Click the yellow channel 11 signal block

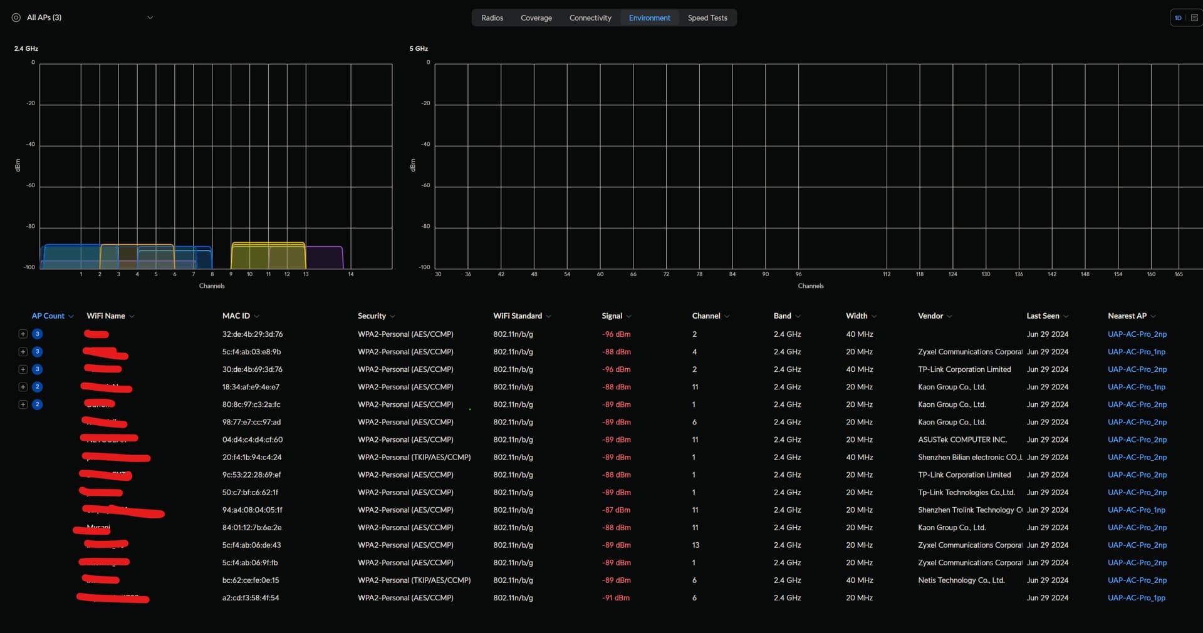[x=268, y=255]
